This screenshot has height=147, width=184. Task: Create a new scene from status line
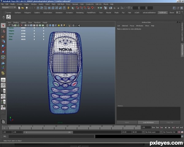tap(19, 8)
